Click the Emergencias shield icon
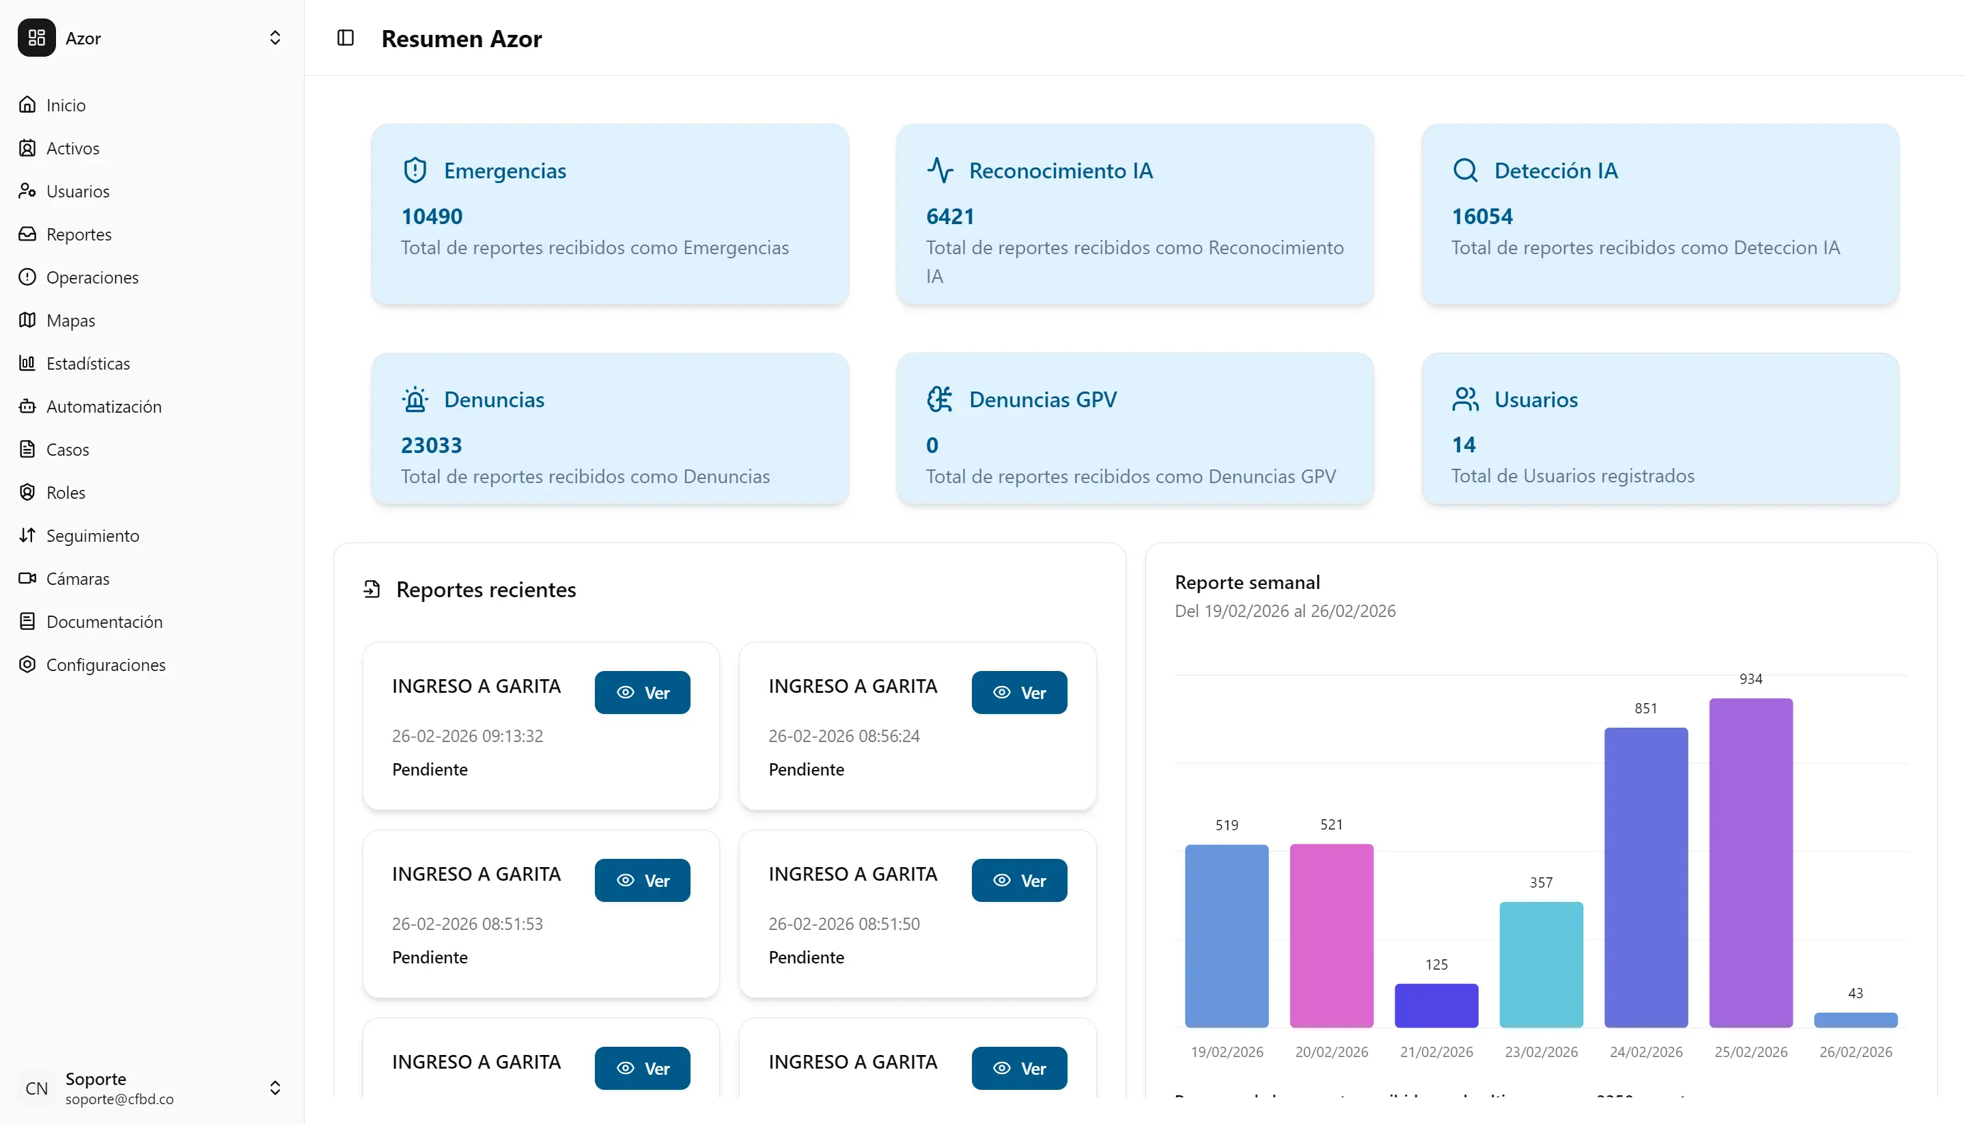Screen dimensions: 1965x1124 click(x=415, y=170)
